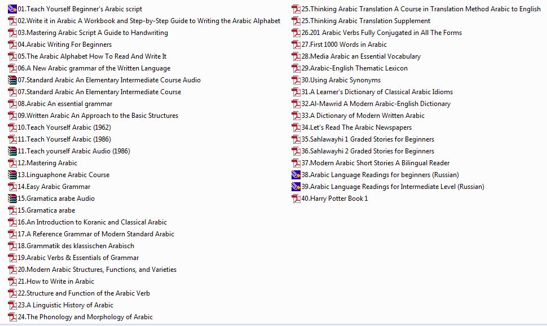Click the PDF icon for Easy Arabic Grammar

point(12,187)
